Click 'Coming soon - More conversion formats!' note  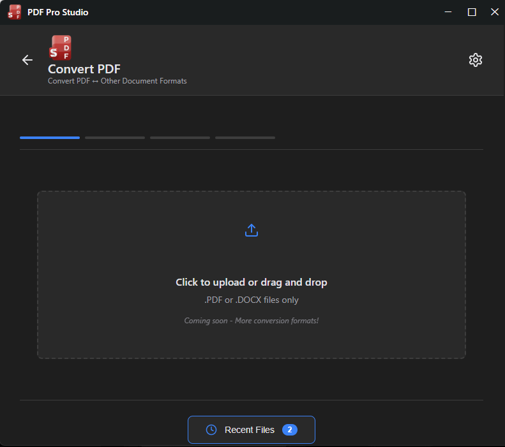pyautogui.click(x=252, y=321)
